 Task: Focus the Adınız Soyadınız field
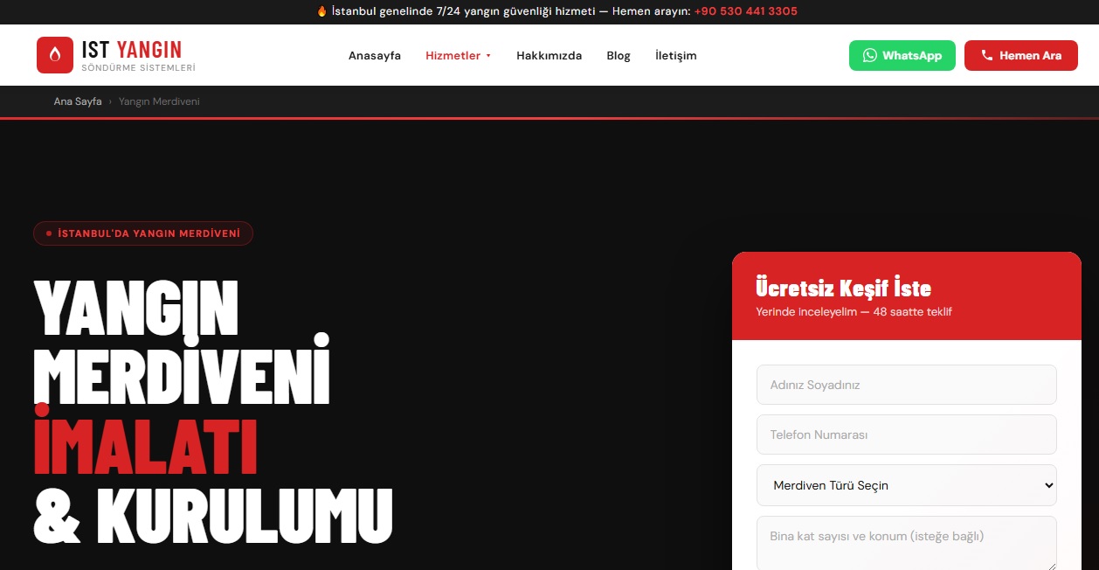point(906,385)
